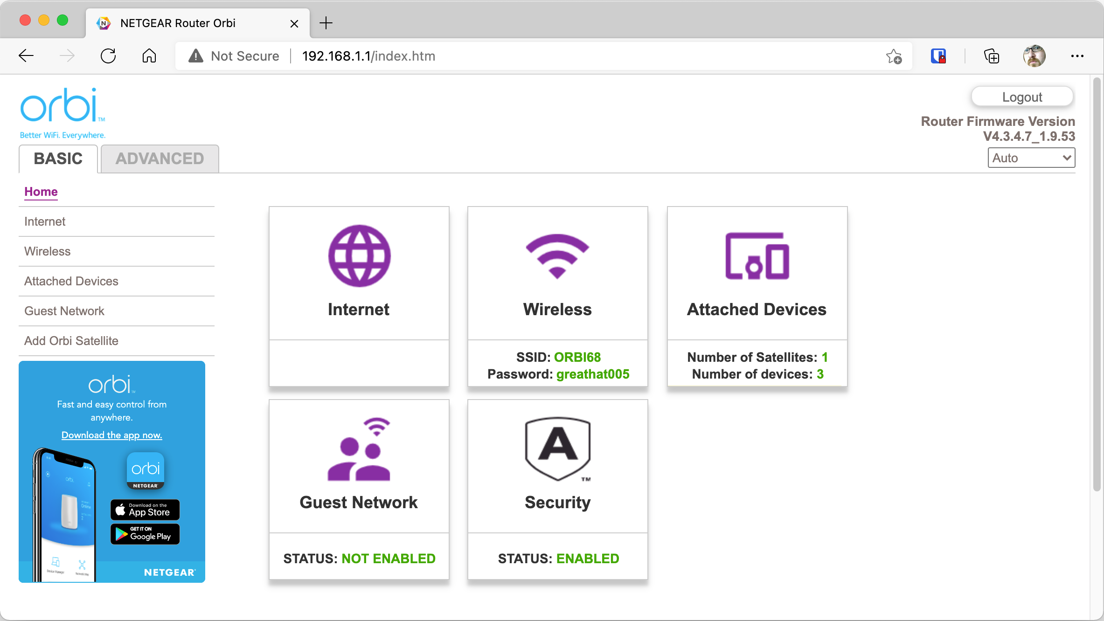Viewport: 1104px width, 621px height.
Task: Click the page vertical scrollbar
Action: pos(1097,284)
